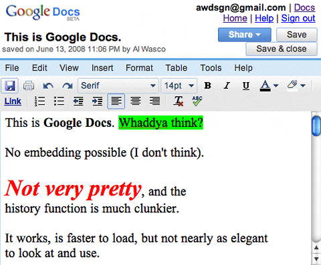This screenshot has height=265, width=321.
Task: Open the Help menu in menu bar
Action: 243,68
